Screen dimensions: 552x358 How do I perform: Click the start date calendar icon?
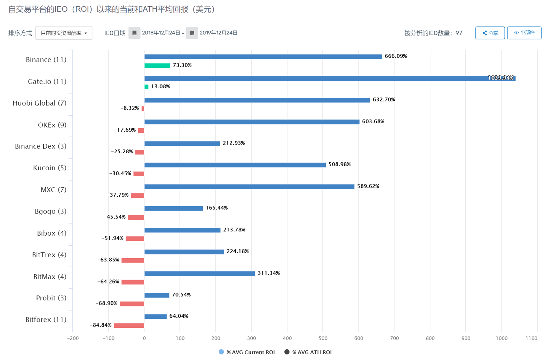pos(134,33)
